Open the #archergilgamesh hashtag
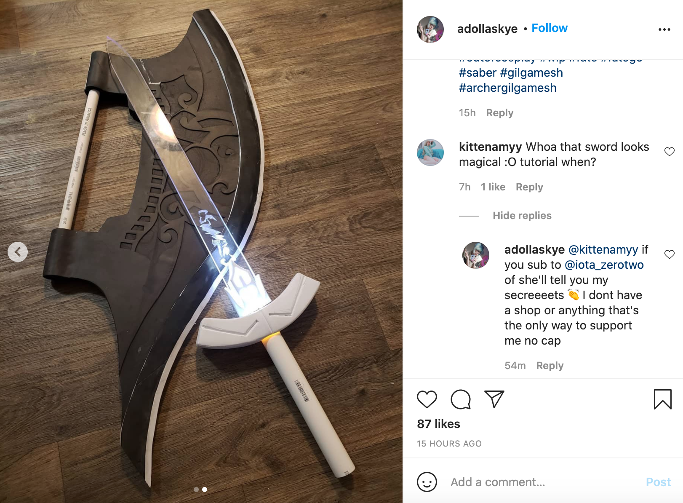 [x=508, y=88]
